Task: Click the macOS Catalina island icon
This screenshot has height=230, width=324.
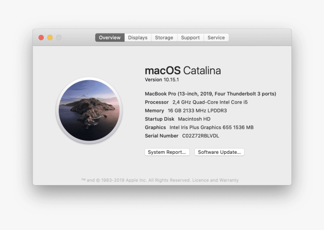Action: [89, 110]
